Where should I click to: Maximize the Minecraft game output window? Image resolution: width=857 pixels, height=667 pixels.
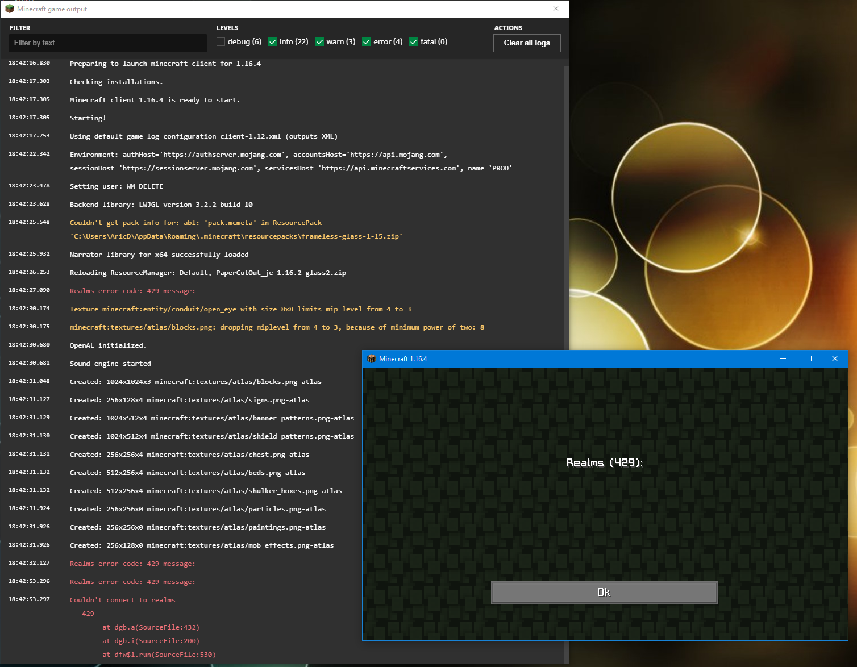coord(530,9)
